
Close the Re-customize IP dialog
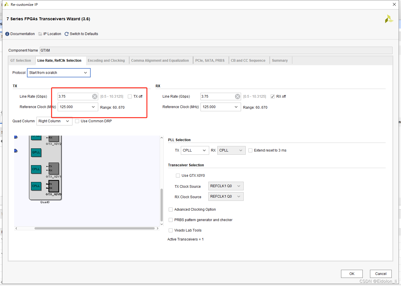pyautogui.click(x=394, y=4)
